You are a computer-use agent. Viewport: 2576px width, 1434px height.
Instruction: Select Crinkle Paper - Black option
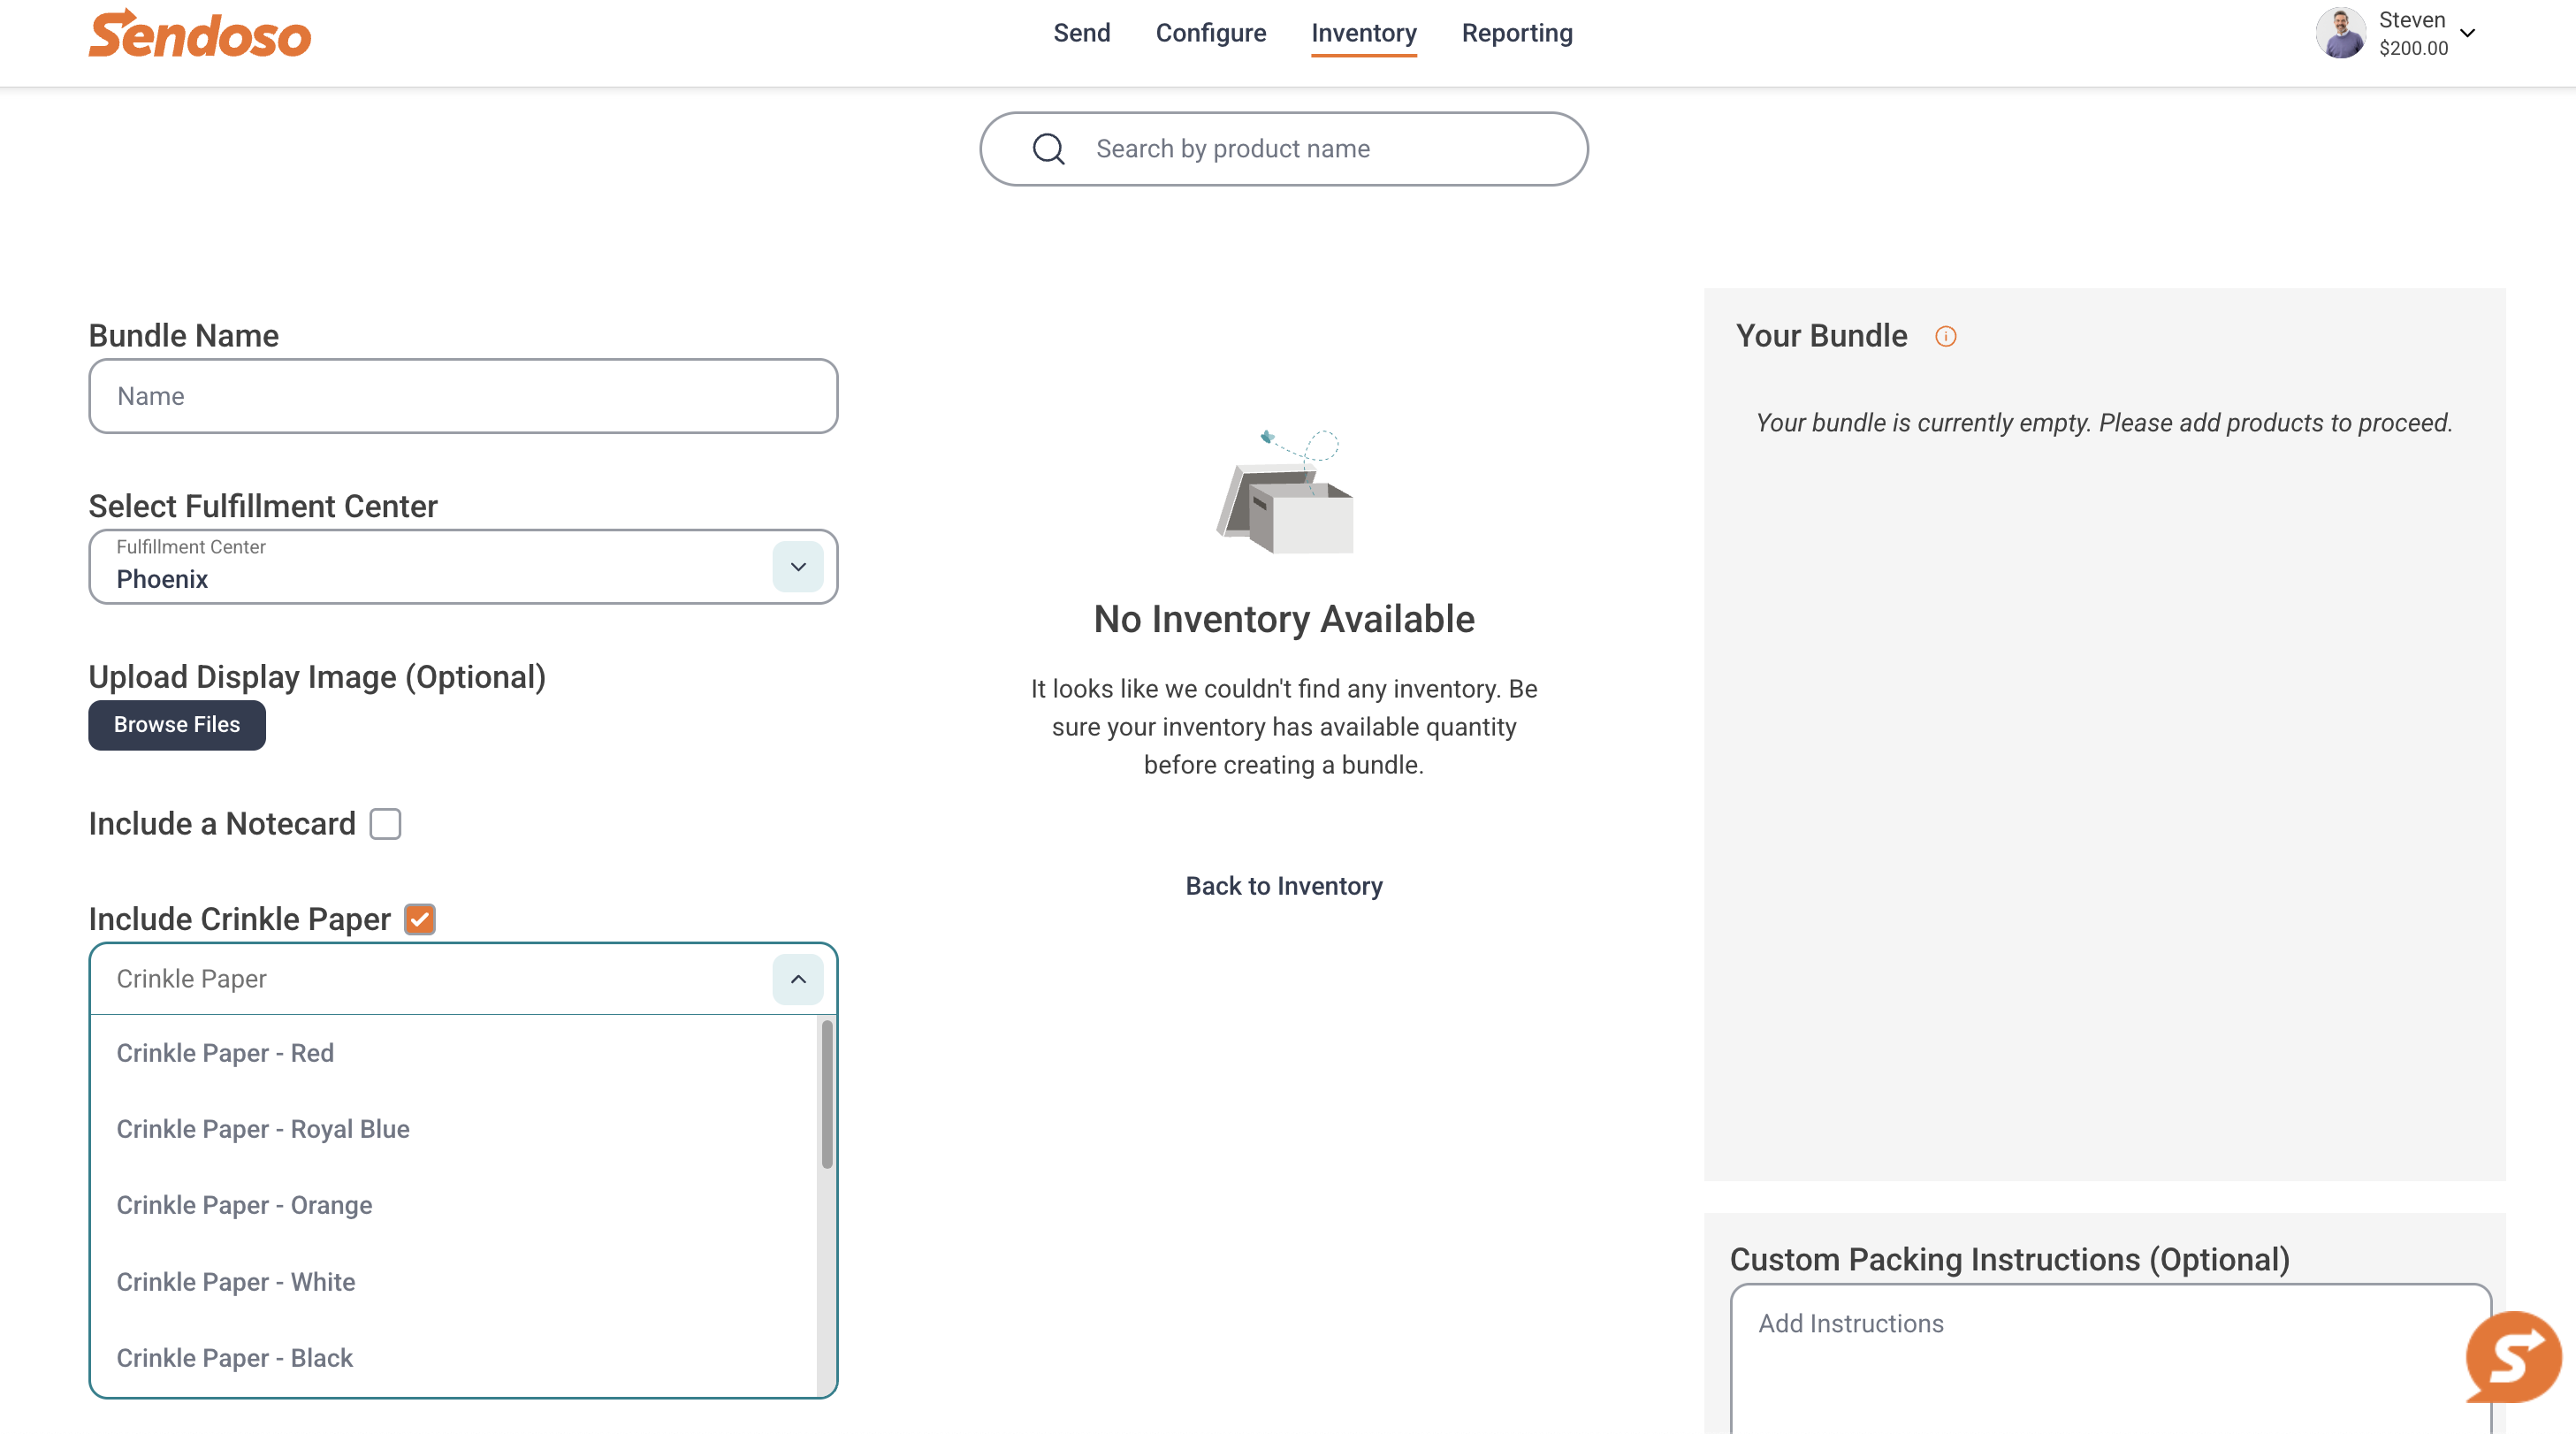(x=454, y=1358)
